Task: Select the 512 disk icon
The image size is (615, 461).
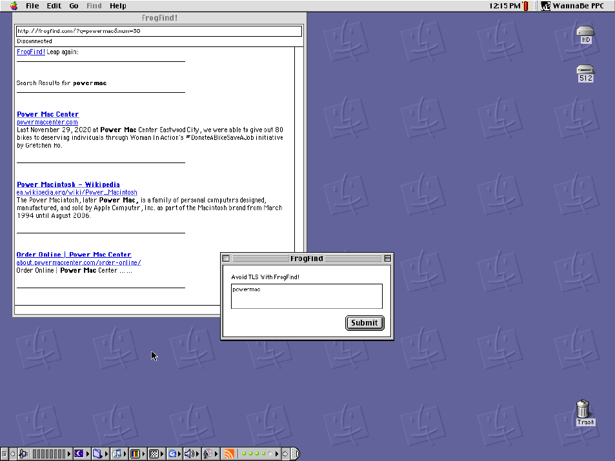Action: 585,74
